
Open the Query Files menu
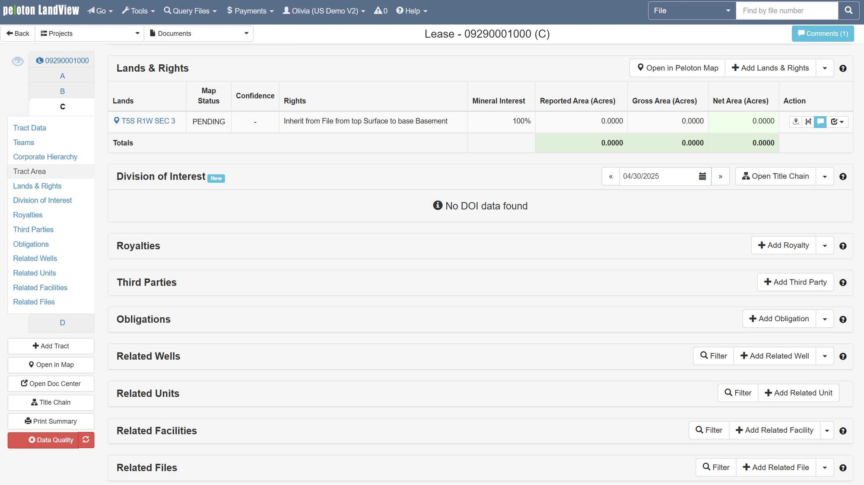[190, 11]
